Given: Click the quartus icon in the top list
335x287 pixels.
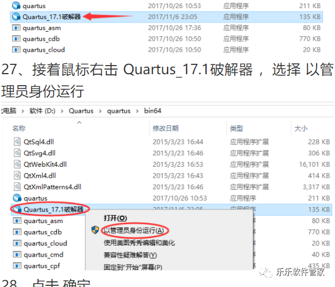Looking at the screenshot, I should [x=16, y=6].
